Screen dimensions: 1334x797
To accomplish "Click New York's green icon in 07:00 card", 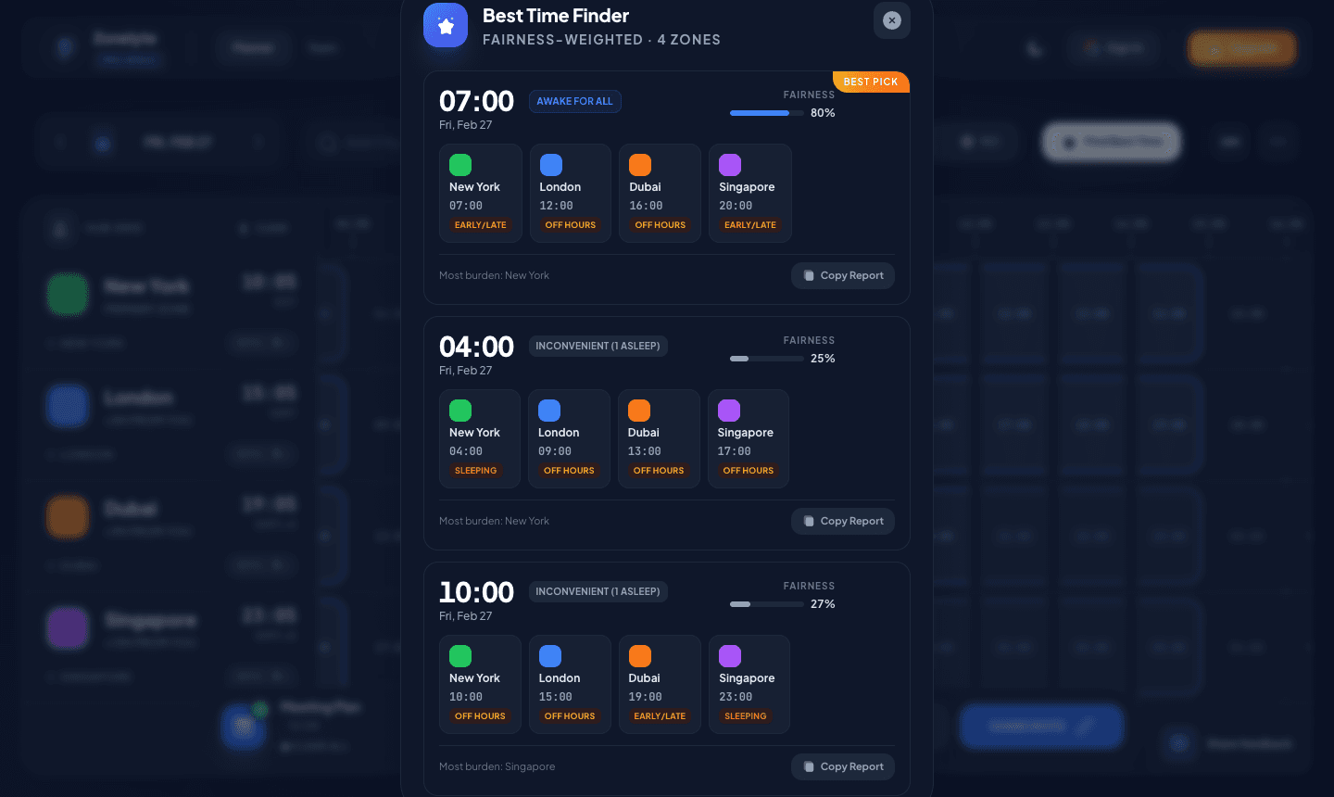I will point(460,165).
